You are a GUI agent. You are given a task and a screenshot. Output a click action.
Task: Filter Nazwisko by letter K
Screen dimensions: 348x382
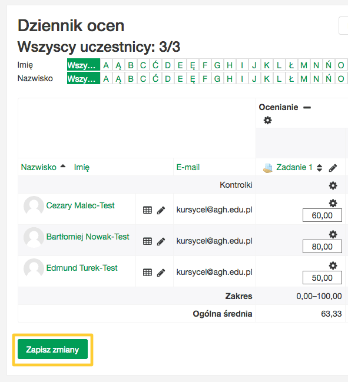point(267,79)
